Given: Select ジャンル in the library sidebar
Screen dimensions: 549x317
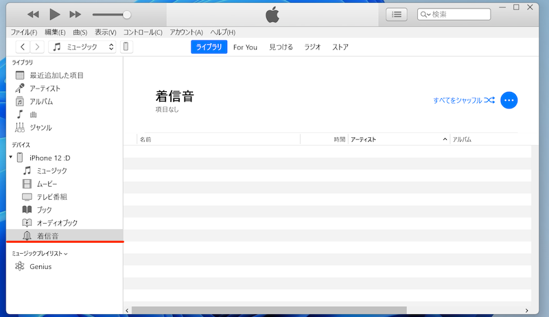Looking at the screenshot, I should (40, 128).
